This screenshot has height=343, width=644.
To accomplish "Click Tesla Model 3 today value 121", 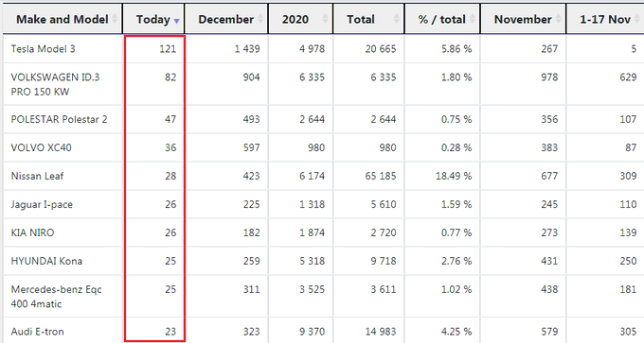I will pyautogui.click(x=168, y=49).
